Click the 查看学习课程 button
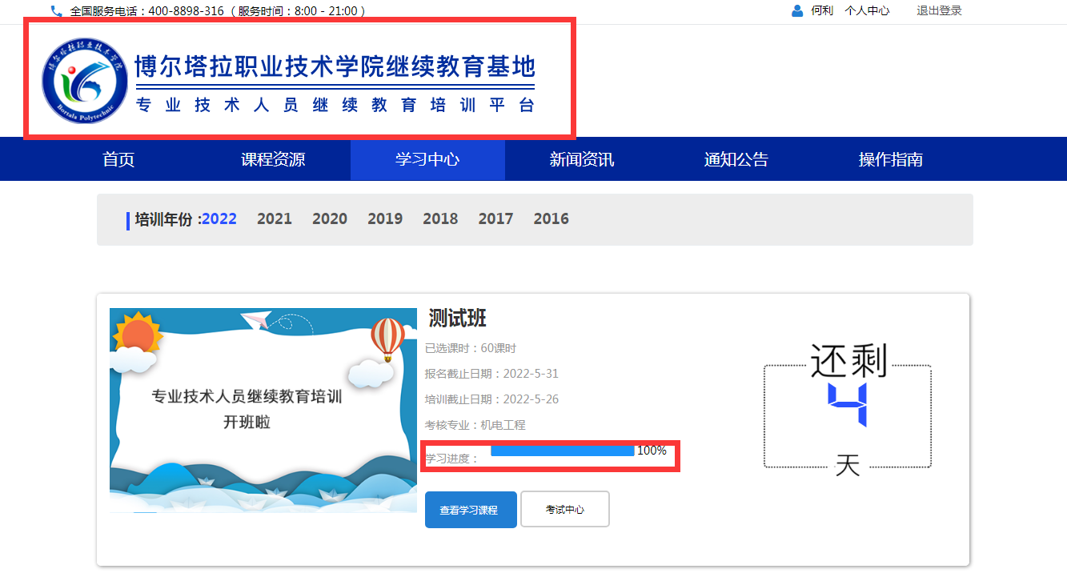 click(x=470, y=510)
